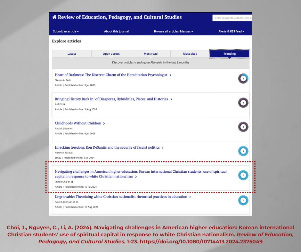This screenshot has width=301, height=252.
Task: Expand Browse all articles & issues menu
Action: (x=173, y=31)
